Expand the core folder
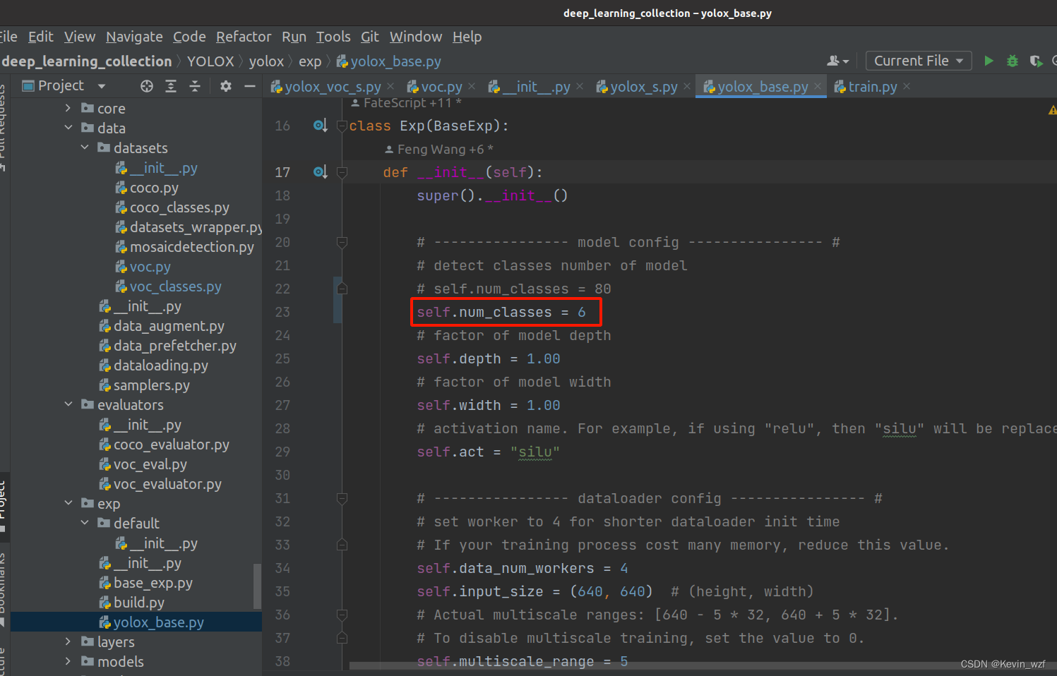 [68, 108]
